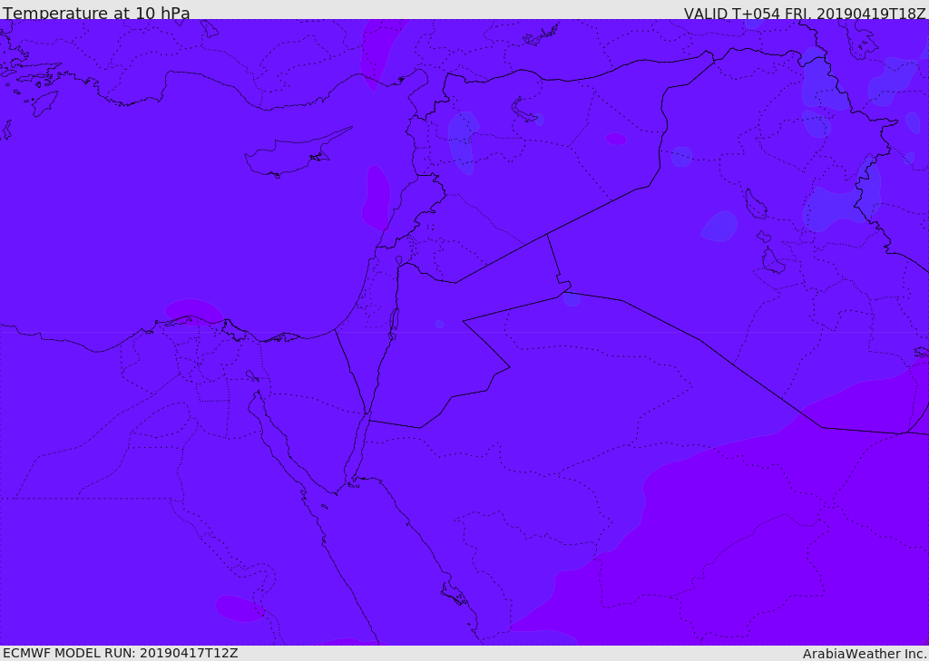The image size is (929, 661).
Task: Click the 'Temperature at 10 hPa' title text
Action: (96, 13)
